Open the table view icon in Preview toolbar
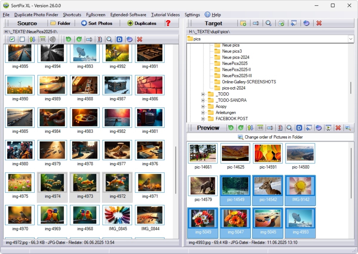 (260, 128)
